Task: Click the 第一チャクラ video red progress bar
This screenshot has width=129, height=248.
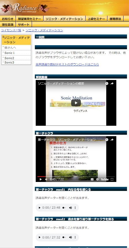Action: (41, 176)
